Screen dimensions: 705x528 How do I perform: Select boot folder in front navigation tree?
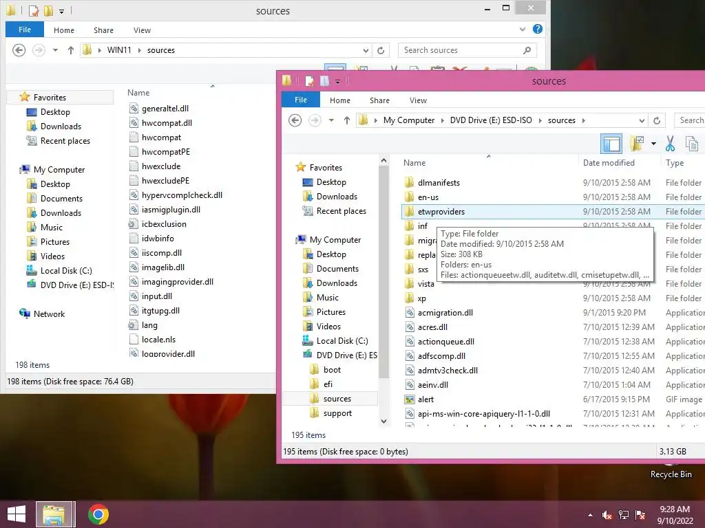point(332,369)
